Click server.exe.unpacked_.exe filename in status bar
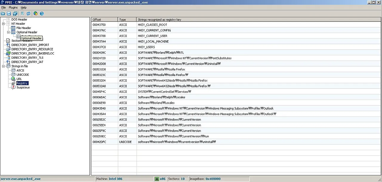The height and width of the screenshot is (182, 382). coord(21,179)
